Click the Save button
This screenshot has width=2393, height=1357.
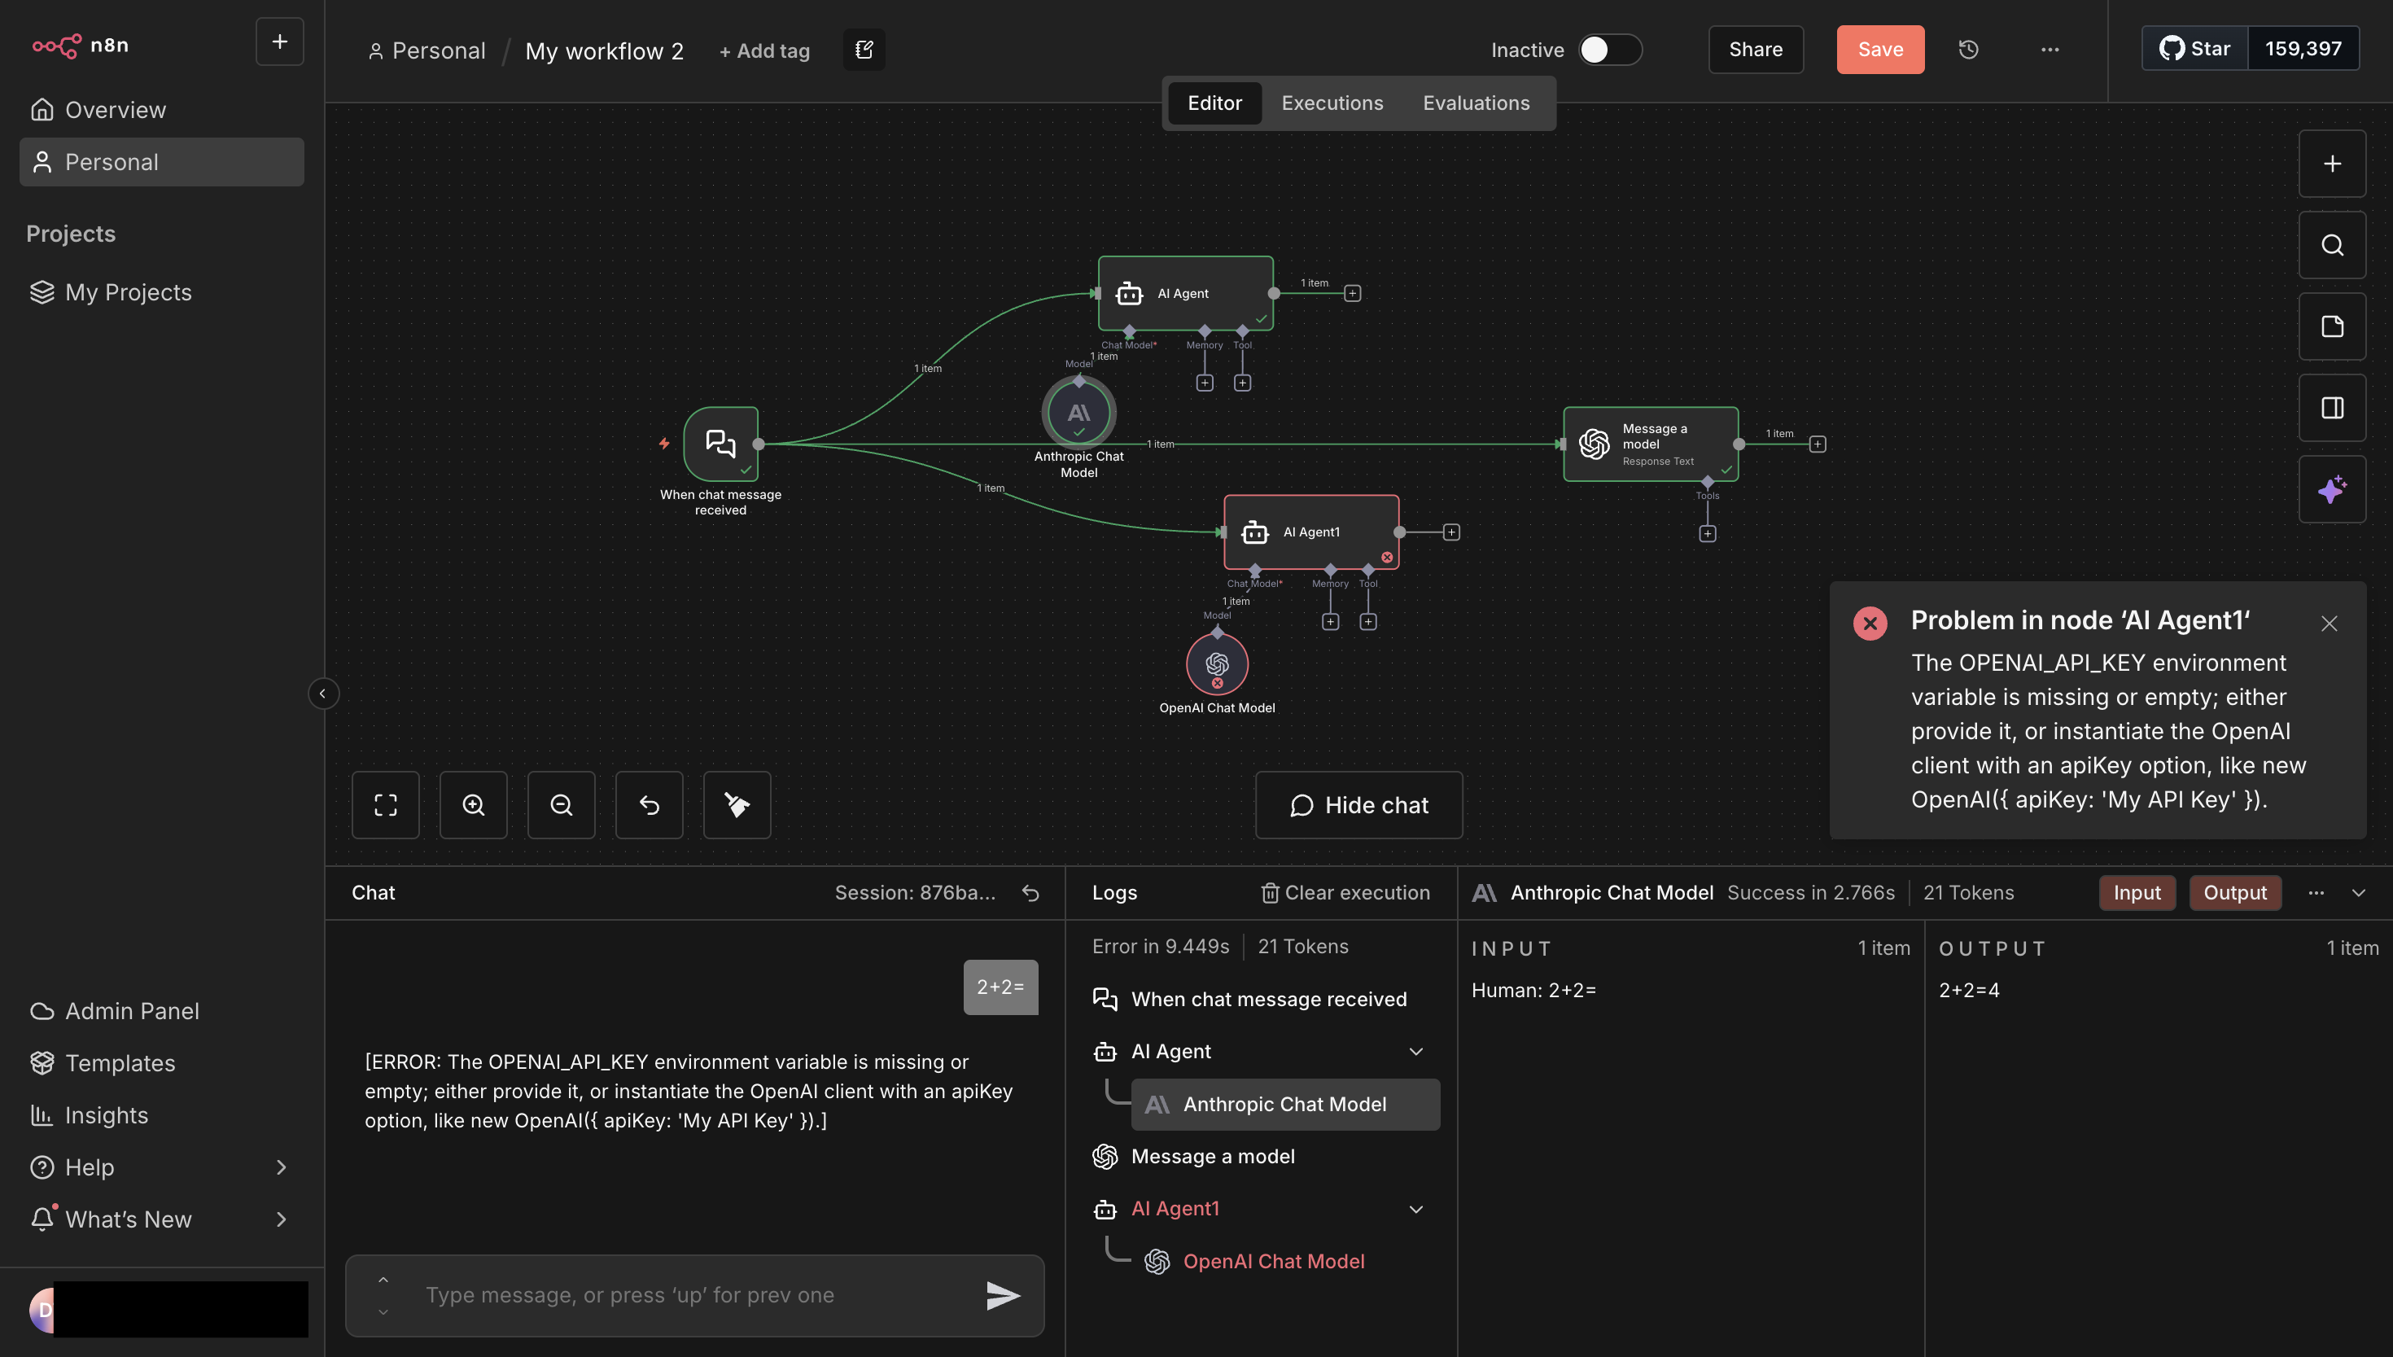1879,50
